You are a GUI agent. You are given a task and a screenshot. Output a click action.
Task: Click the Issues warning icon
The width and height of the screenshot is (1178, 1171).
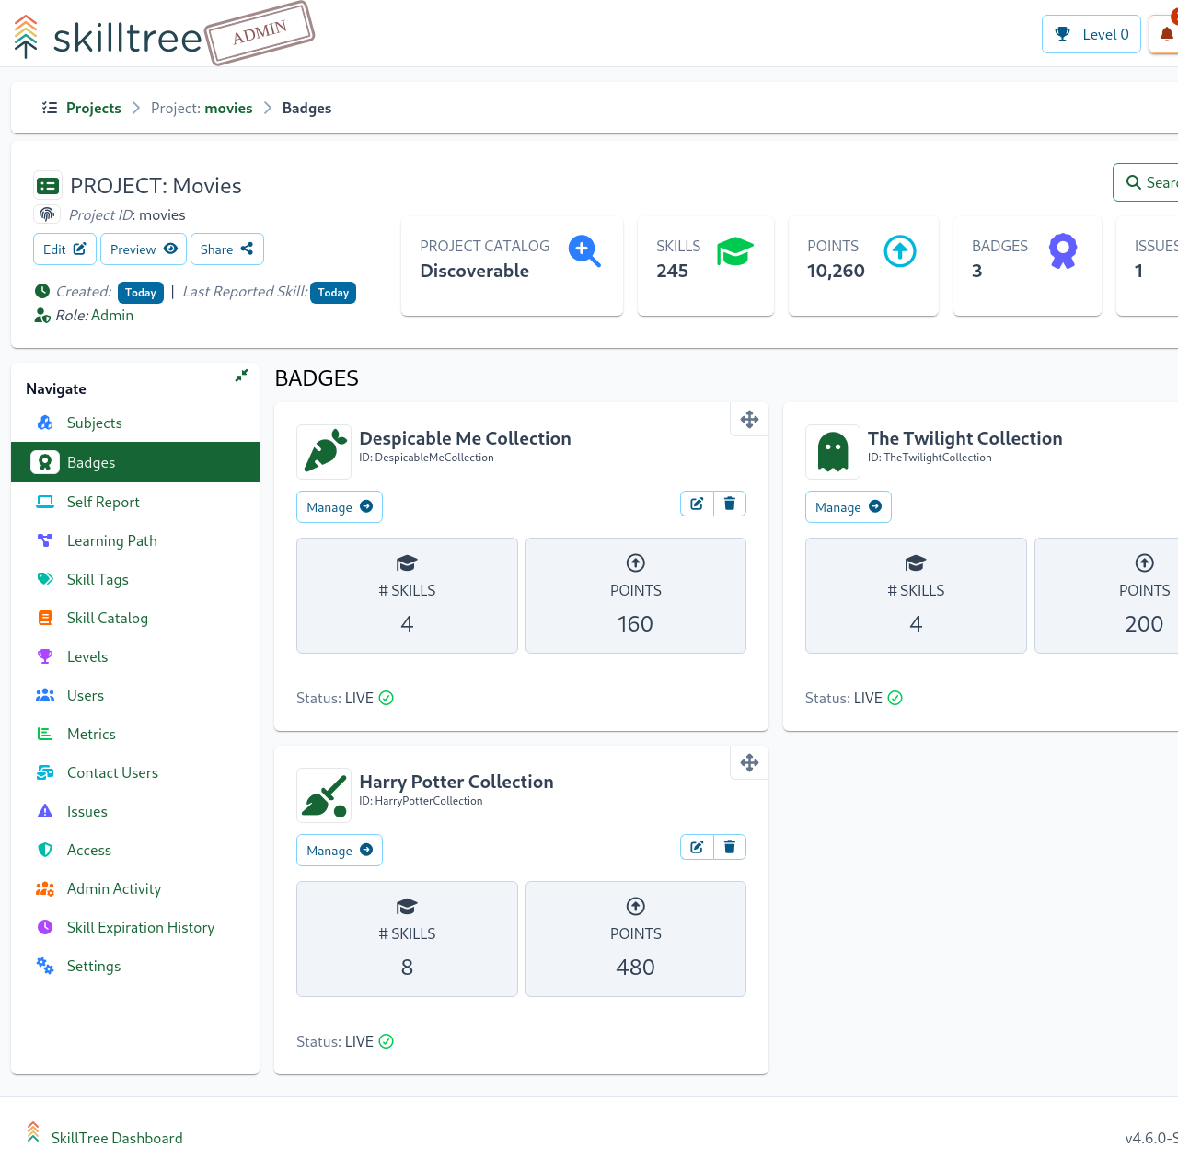(x=45, y=811)
